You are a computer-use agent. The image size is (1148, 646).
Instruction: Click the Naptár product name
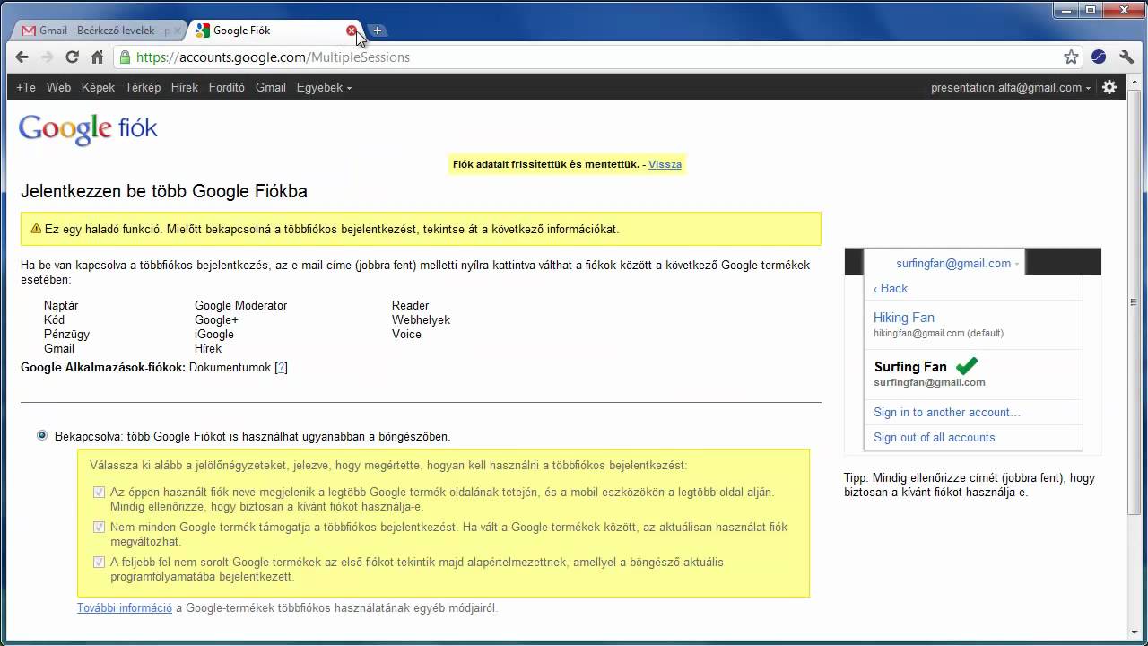pos(61,306)
